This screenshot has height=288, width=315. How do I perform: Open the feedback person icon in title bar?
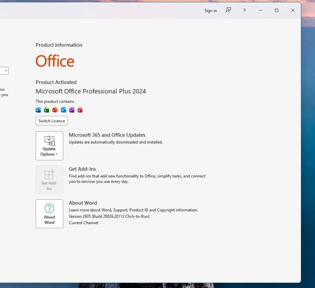point(228,10)
